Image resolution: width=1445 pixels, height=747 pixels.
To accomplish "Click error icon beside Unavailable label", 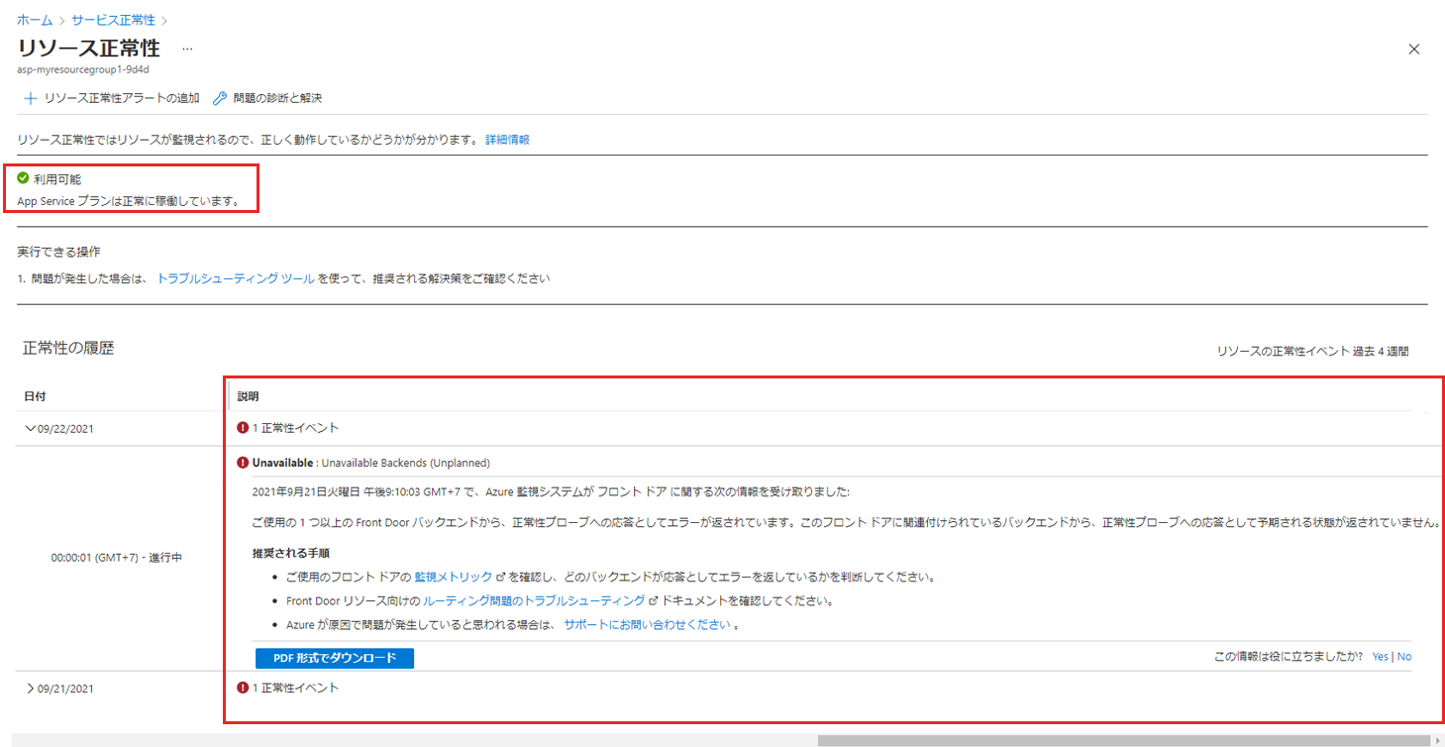I will 243,462.
